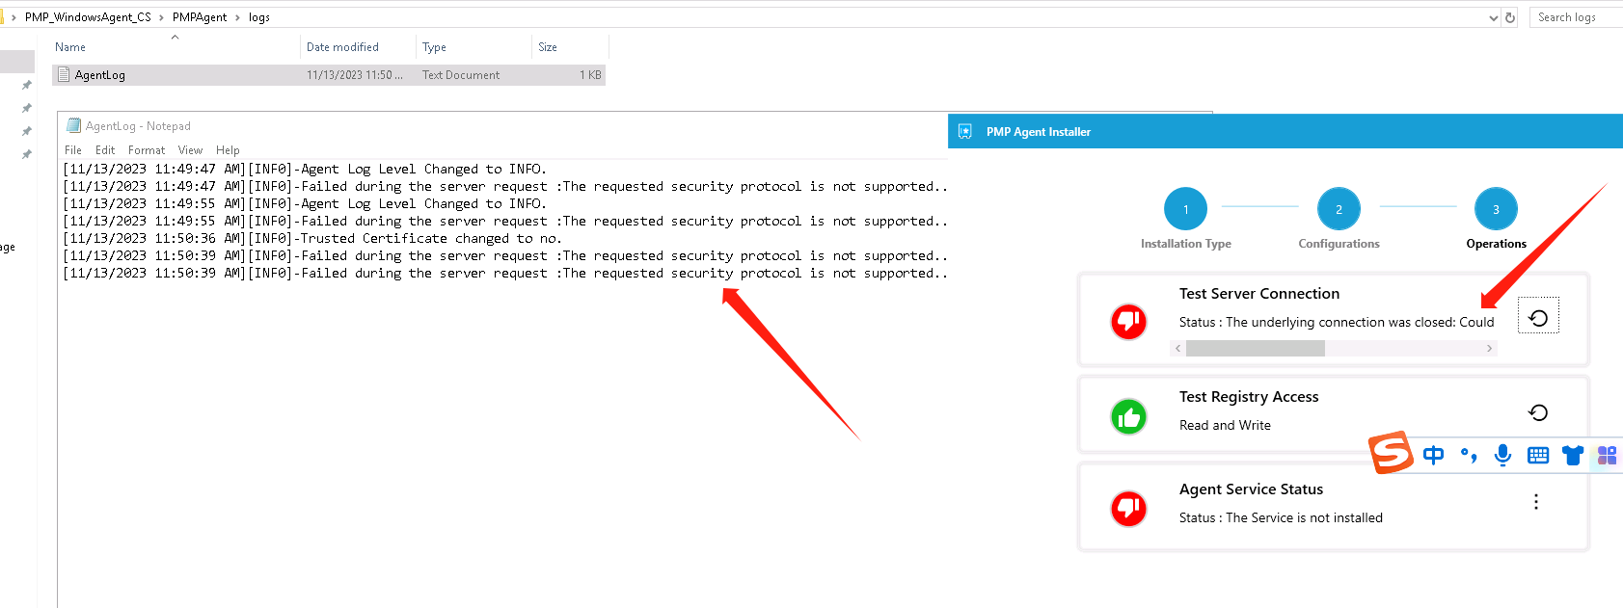Viewport: 1623px width, 608px height.
Task: Click the "11/13/2023 11:50" date modified cell
Action: 355,75
